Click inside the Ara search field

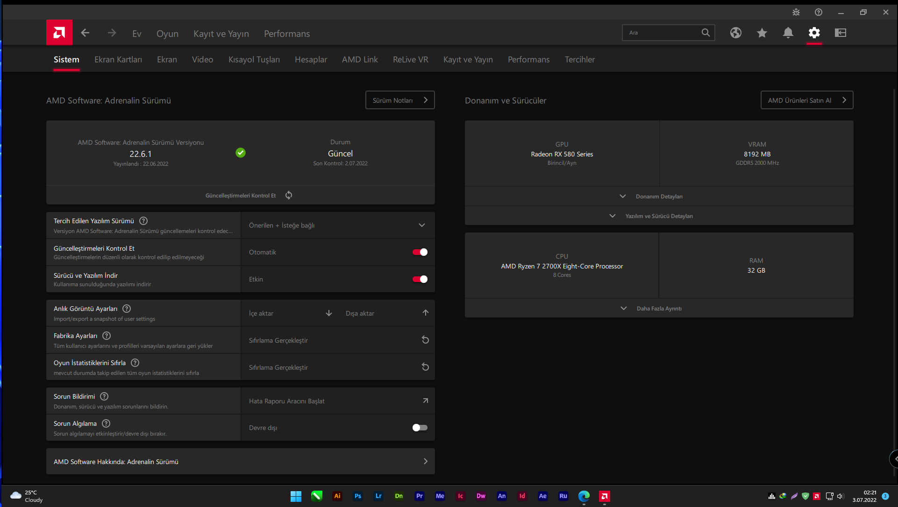663,32
